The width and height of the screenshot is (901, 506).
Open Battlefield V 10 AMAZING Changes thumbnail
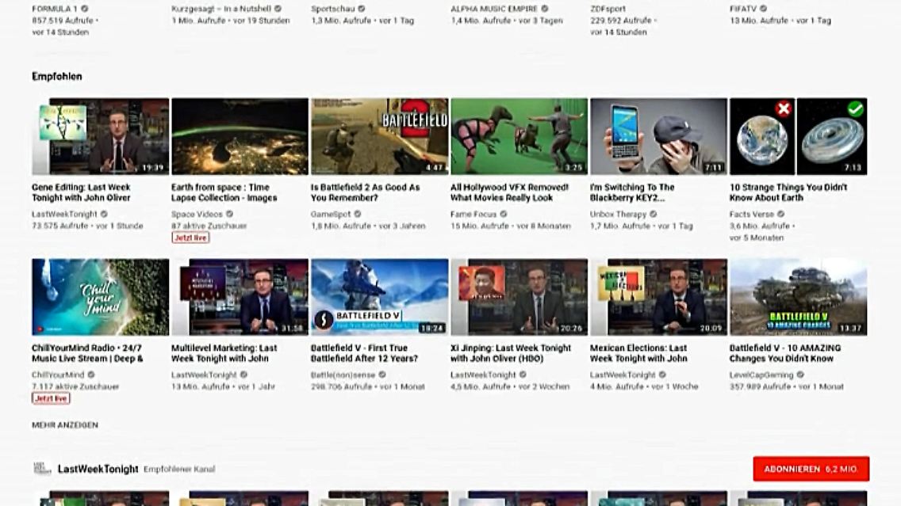pyautogui.click(x=798, y=297)
